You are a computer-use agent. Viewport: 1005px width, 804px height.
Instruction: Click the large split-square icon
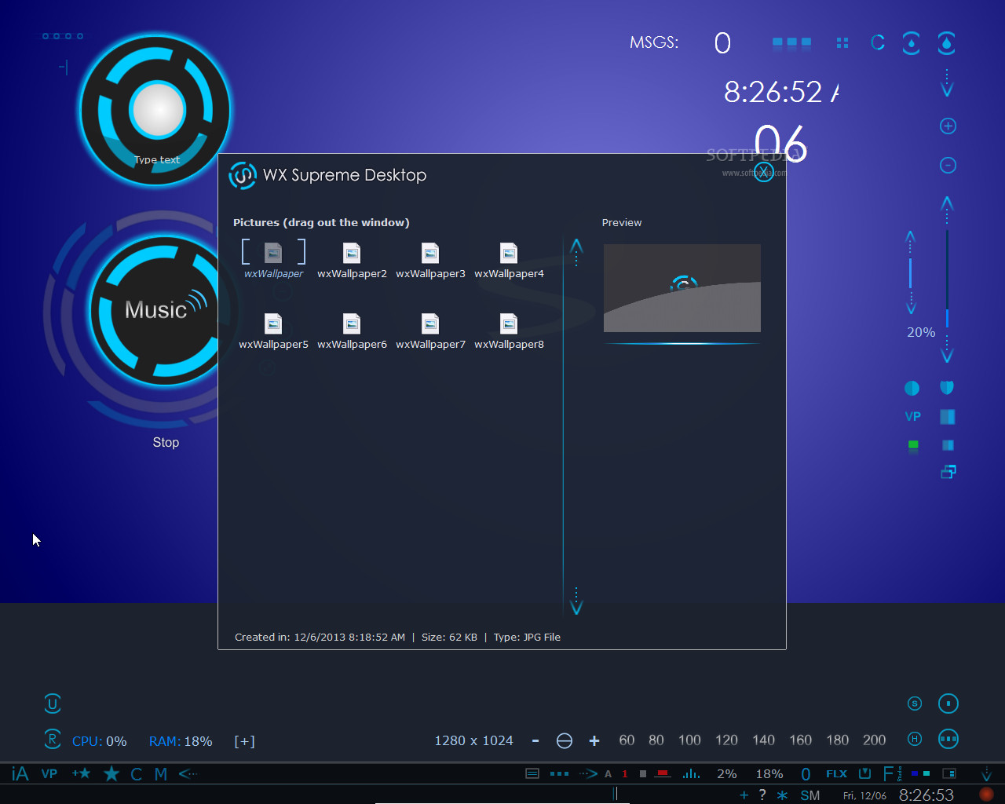(x=948, y=417)
